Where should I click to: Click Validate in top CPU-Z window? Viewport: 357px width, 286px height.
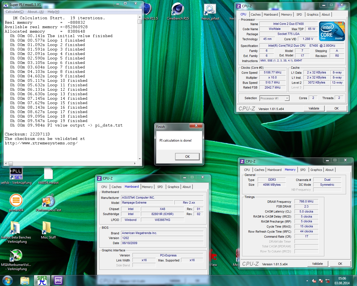click(314, 108)
